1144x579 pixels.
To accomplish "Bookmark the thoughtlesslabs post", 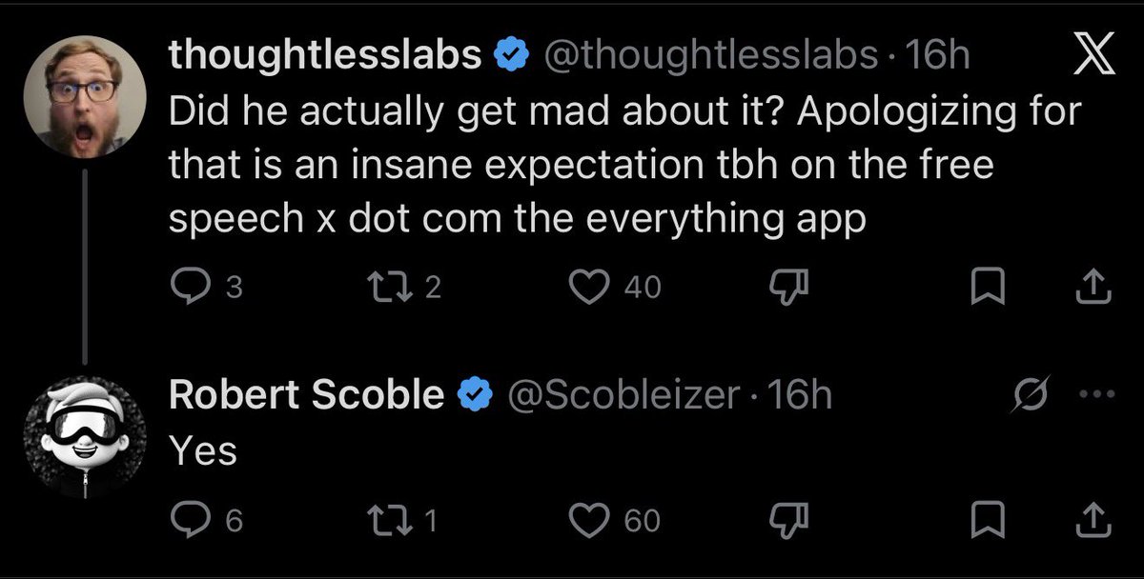I will click(982, 287).
